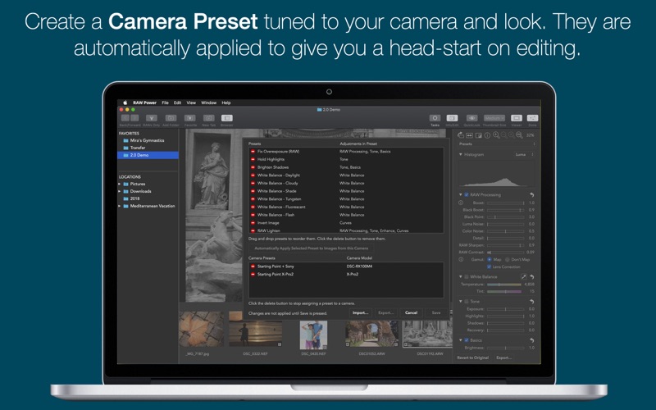
Task: Delete the Hold Highlights preset
Action: point(253,159)
